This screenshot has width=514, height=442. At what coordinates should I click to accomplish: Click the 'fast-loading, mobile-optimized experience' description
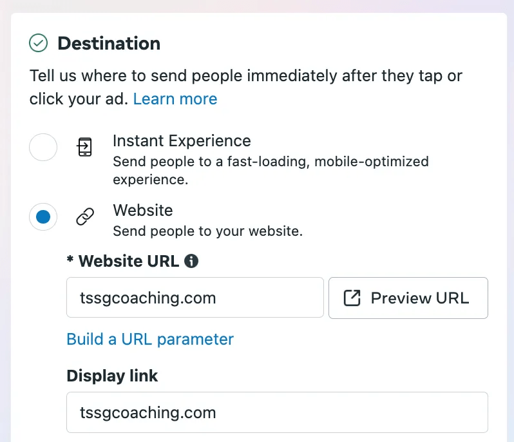(x=271, y=170)
